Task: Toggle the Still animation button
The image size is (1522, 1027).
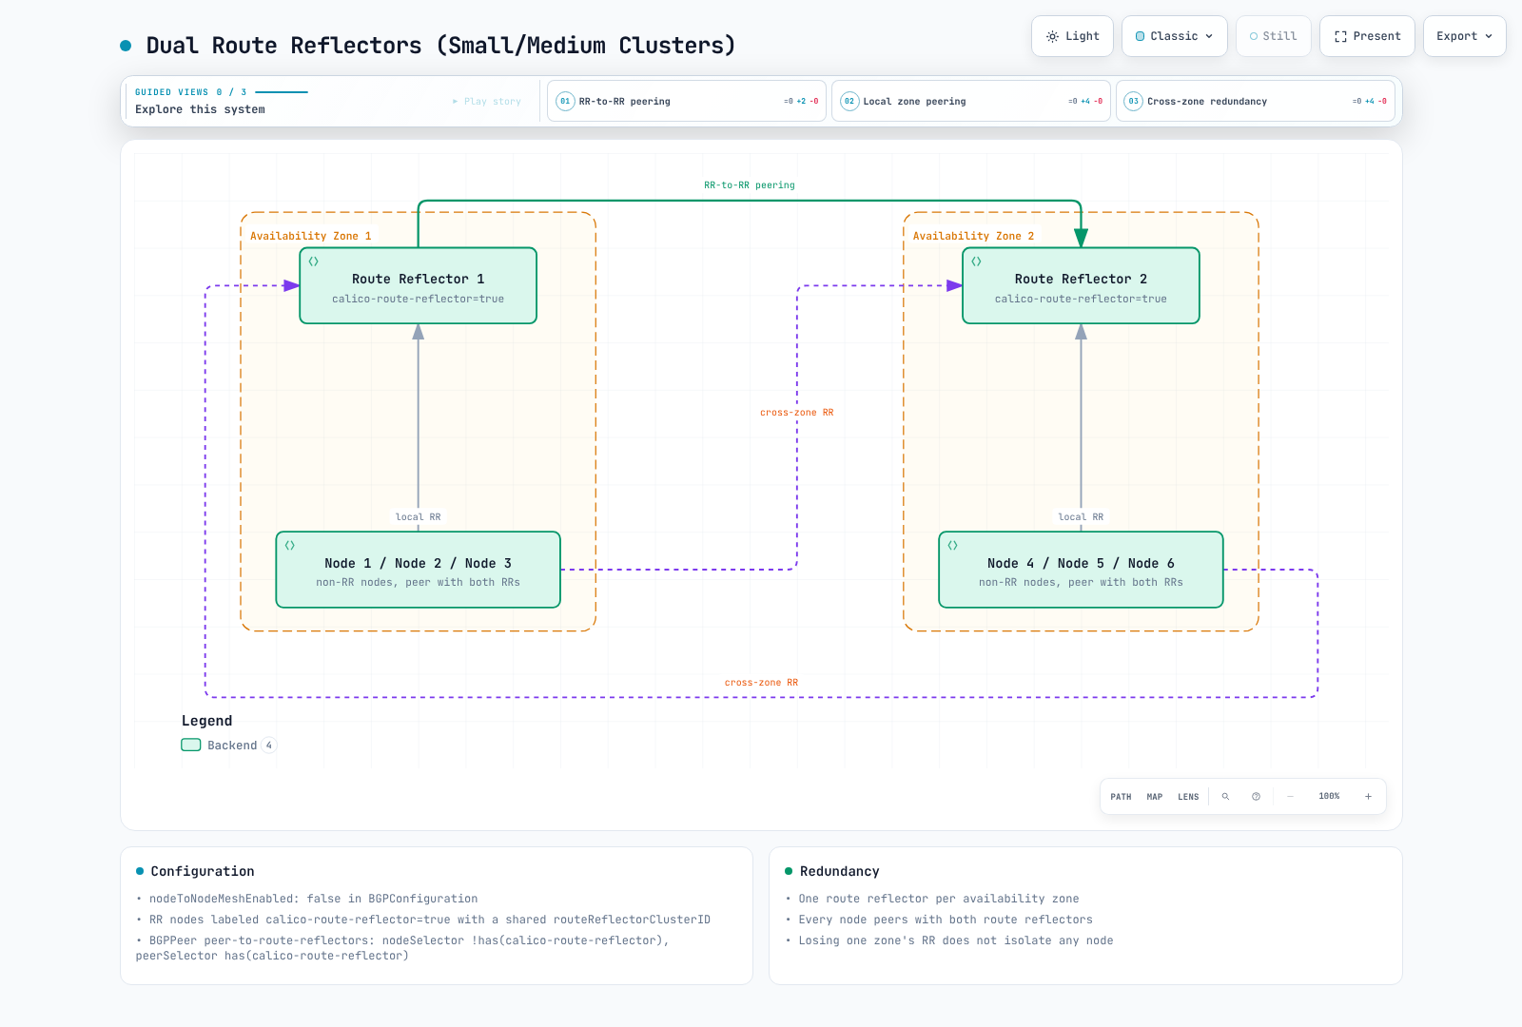Action: pos(1274,36)
